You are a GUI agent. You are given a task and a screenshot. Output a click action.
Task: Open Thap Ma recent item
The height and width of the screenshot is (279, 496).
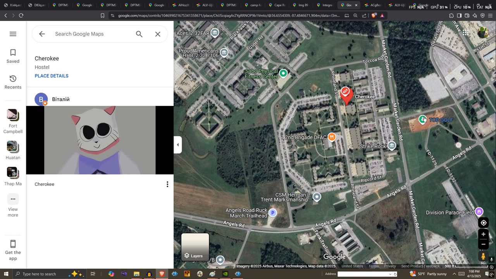point(13,176)
